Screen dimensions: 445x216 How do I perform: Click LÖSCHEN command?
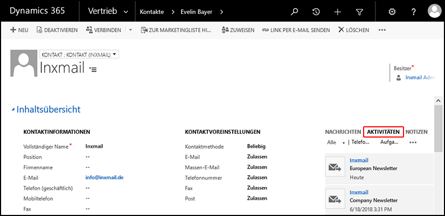point(353,30)
